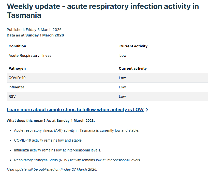This screenshot has height=175, width=208.
Task: Click the Current activity header in the Condition table
Action: pos(133,46)
